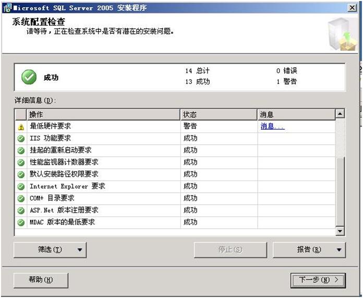
Task: Click the green check icon for 性能监视器计数器要求
Action: (21, 163)
